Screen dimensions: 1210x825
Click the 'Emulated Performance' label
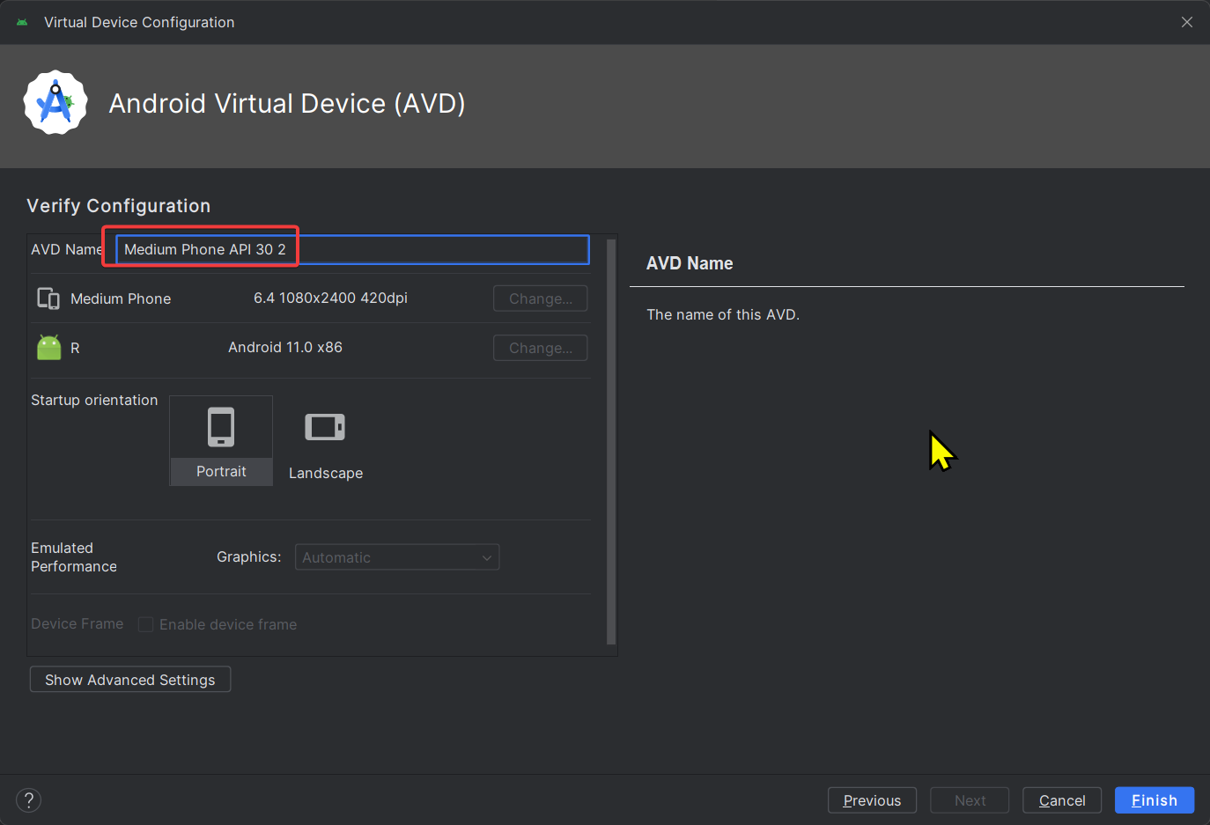(x=74, y=557)
